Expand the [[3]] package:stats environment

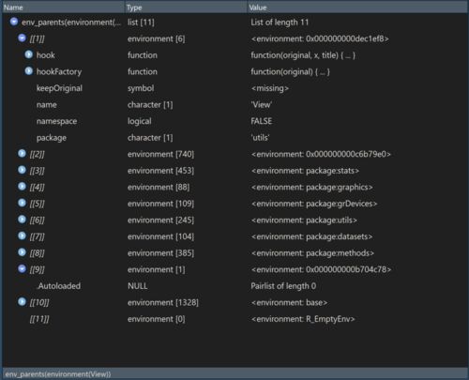point(22,170)
